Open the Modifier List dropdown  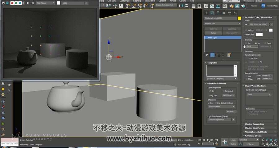pyautogui.click(x=223, y=24)
